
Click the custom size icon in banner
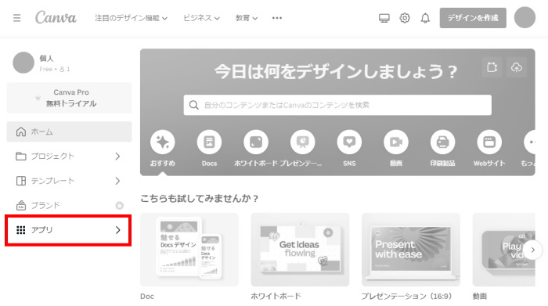tap(492, 67)
